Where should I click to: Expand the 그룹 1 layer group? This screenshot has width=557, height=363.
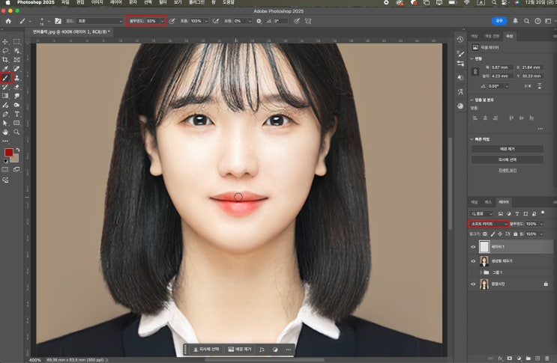[481, 273]
